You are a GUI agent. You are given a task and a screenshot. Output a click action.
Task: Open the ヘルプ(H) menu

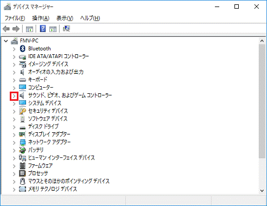tap(90, 18)
